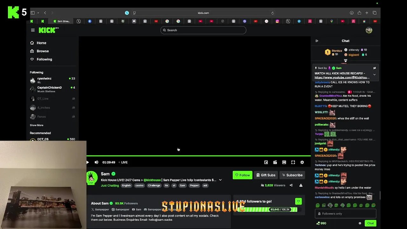The height and width of the screenshot is (229, 407).
Task: Click the kick.com address bar
Action: click(x=203, y=13)
